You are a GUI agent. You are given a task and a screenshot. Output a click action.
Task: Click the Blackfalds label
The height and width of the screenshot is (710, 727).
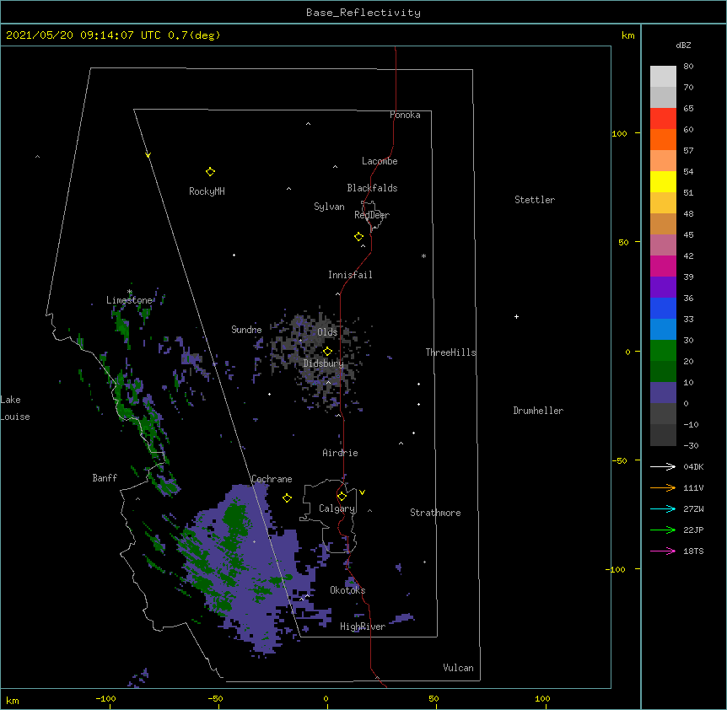(x=372, y=188)
